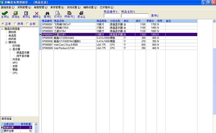Click the 商品规格 column header
This screenshot has height=133, width=216.
coord(103,21)
